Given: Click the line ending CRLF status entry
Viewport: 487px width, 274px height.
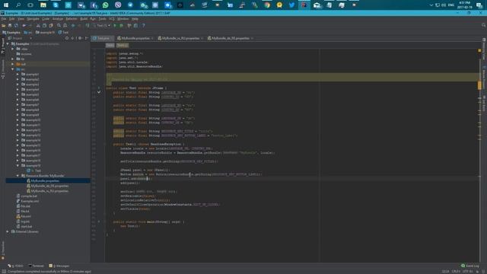Looking at the screenshot, I should point(456,272).
